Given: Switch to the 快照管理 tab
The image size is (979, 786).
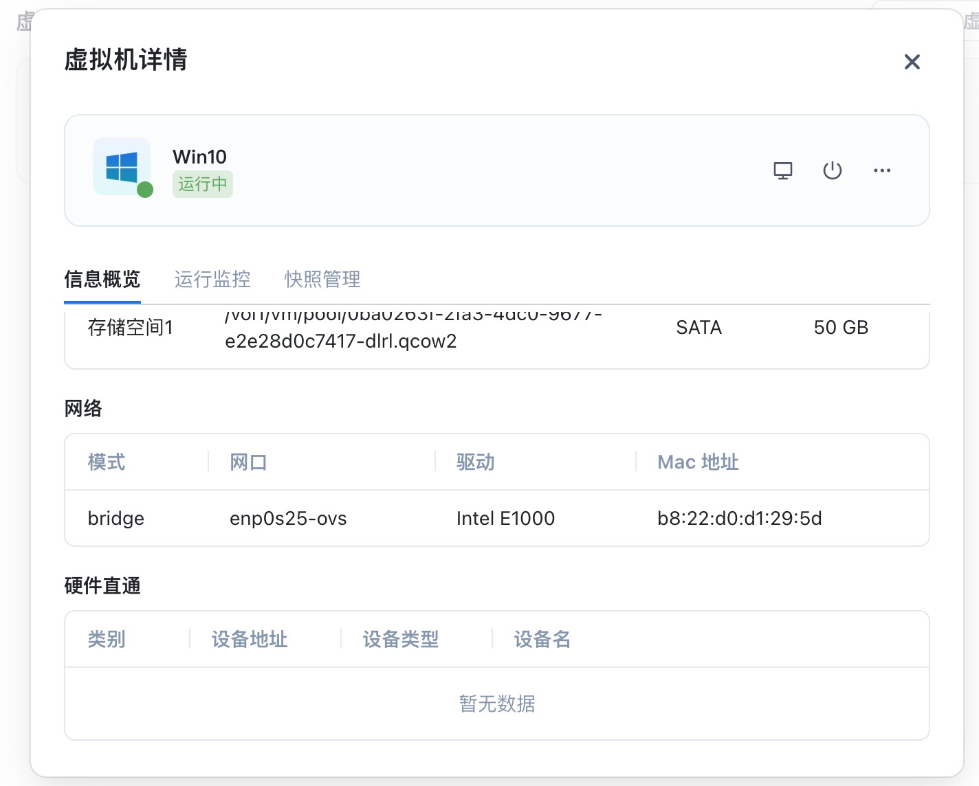Looking at the screenshot, I should [322, 279].
